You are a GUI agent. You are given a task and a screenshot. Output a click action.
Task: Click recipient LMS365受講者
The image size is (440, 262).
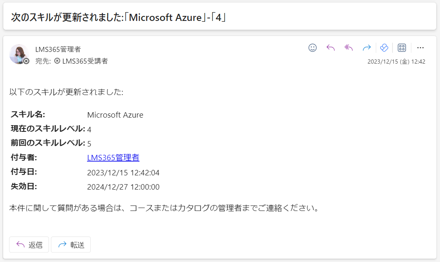coord(85,61)
